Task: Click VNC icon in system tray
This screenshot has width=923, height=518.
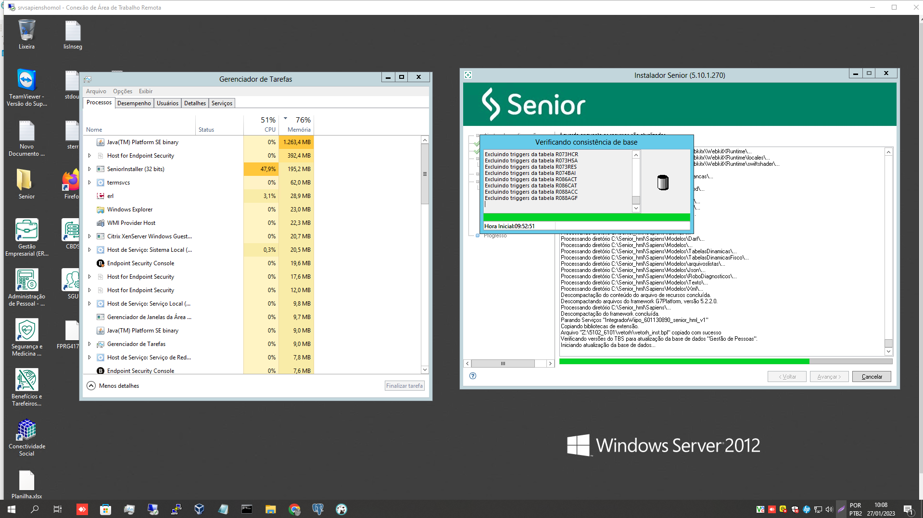Action: [x=760, y=509]
